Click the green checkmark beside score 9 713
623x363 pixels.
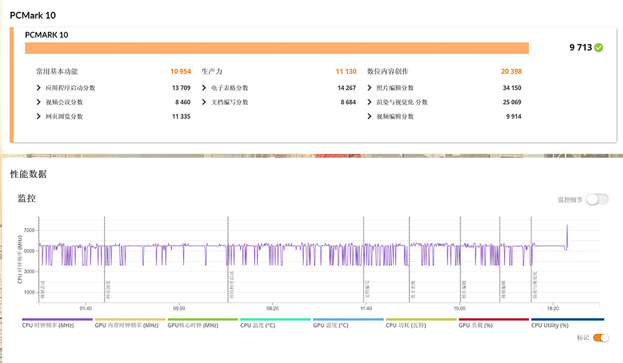click(x=599, y=47)
